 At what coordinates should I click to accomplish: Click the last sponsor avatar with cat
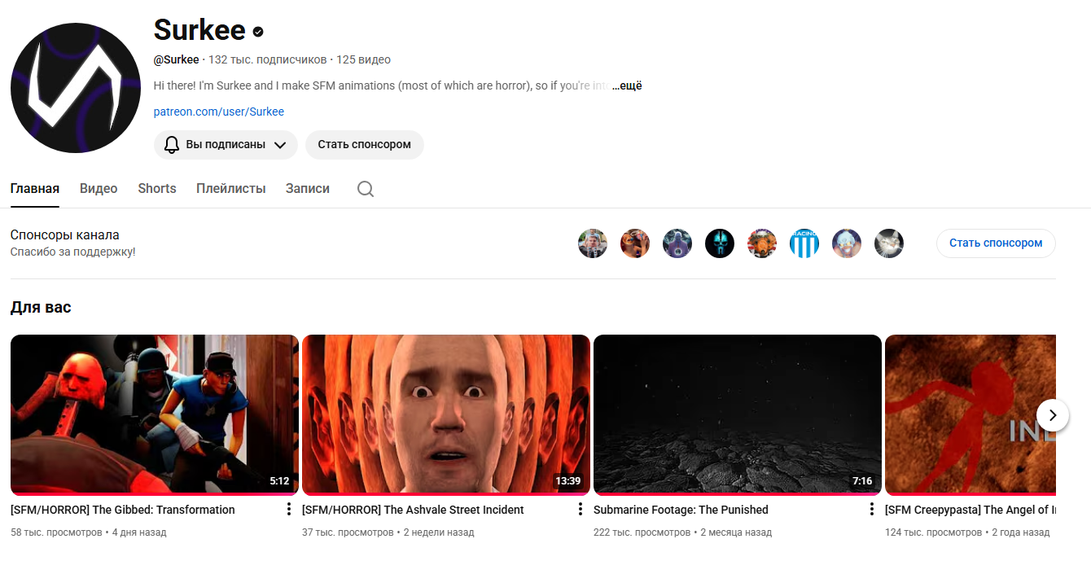click(x=889, y=243)
